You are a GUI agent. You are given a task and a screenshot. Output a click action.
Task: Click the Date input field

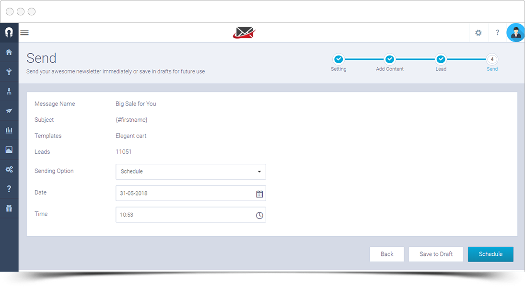(x=191, y=194)
